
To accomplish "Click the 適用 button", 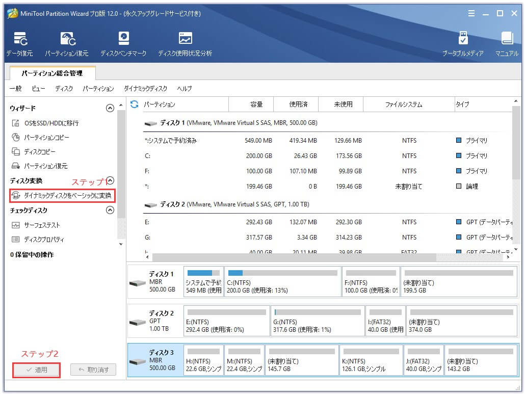I will (x=36, y=370).
